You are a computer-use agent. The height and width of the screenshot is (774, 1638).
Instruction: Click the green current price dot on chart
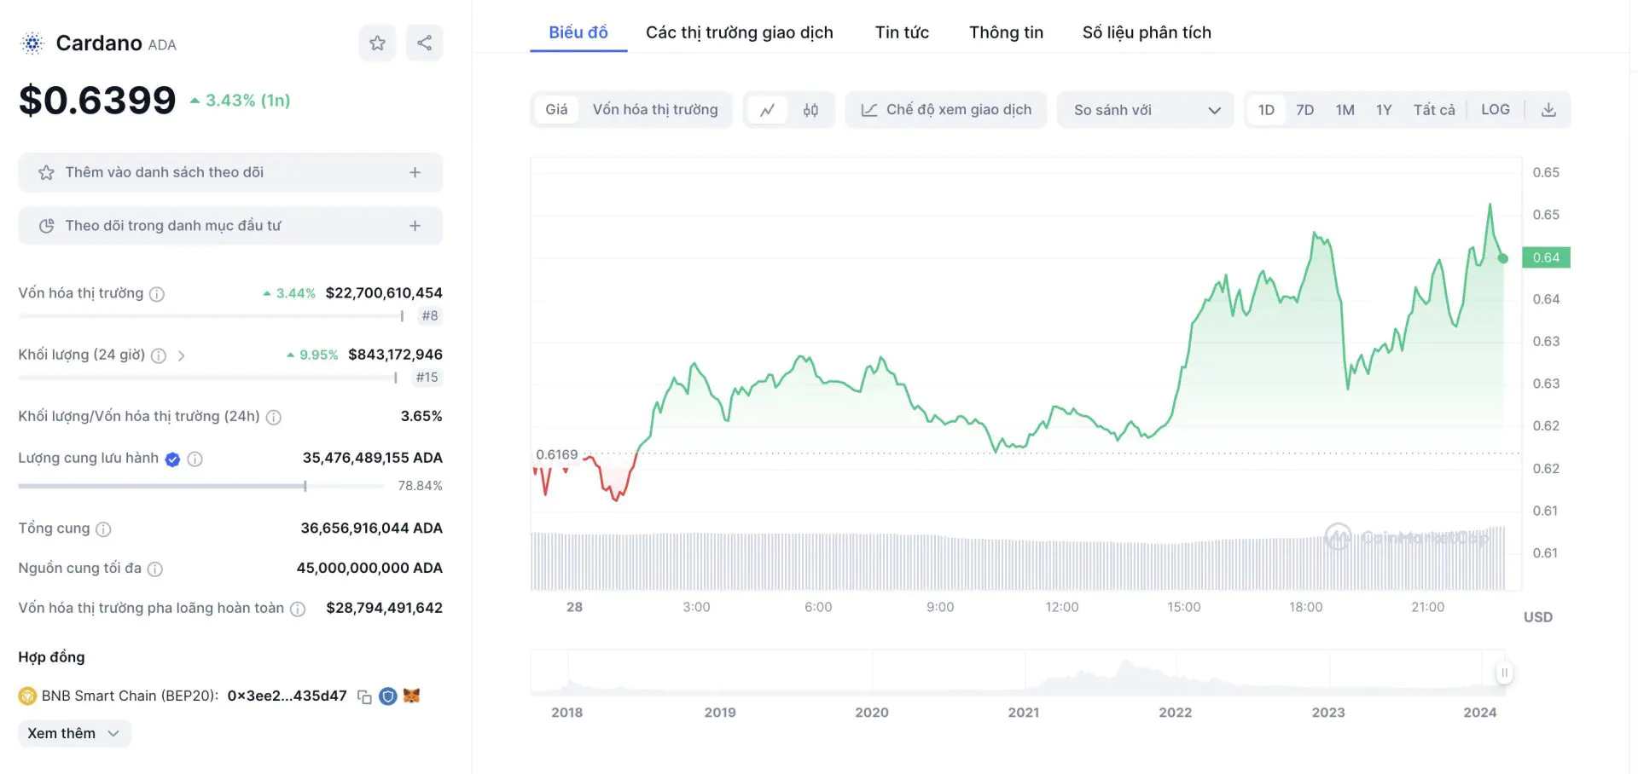coord(1503,258)
